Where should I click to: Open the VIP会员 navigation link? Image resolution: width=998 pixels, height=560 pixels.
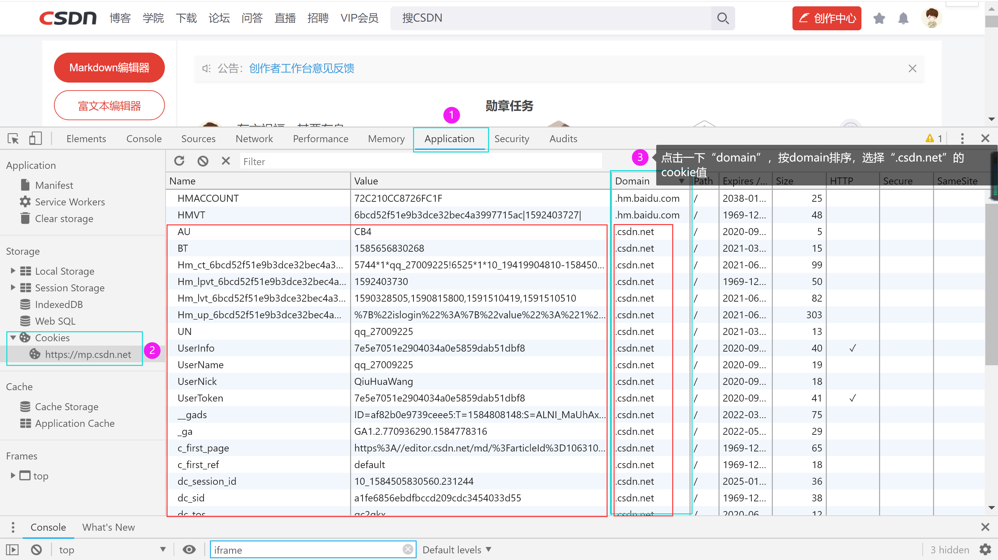[359, 18]
